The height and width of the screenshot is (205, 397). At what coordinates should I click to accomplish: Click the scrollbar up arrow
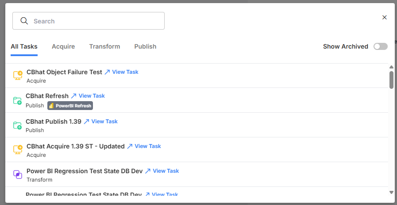(x=391, y=67)
